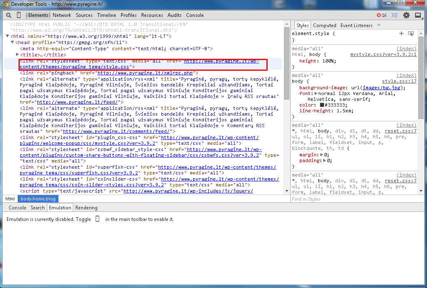Select the drawer Emulation tab
Screen dimensions: 427x288
(x=60, y=207)
